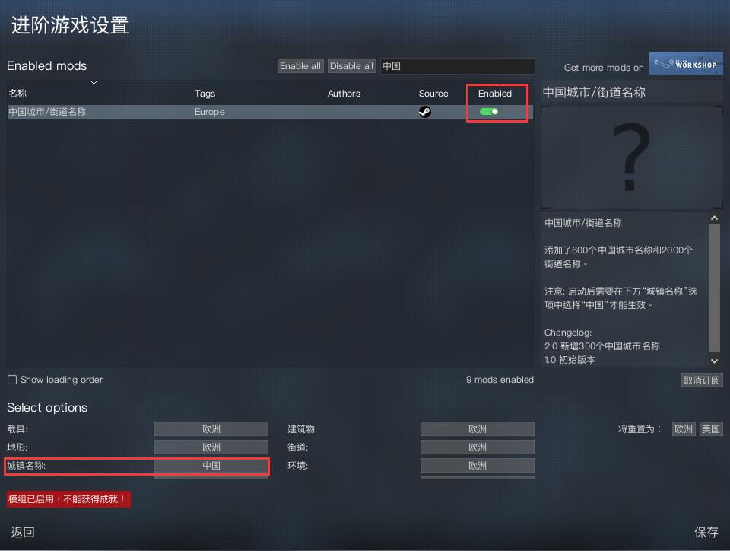Click the question mark mod preview image
The width and height of the screenshot is (730, 551).
632,157
